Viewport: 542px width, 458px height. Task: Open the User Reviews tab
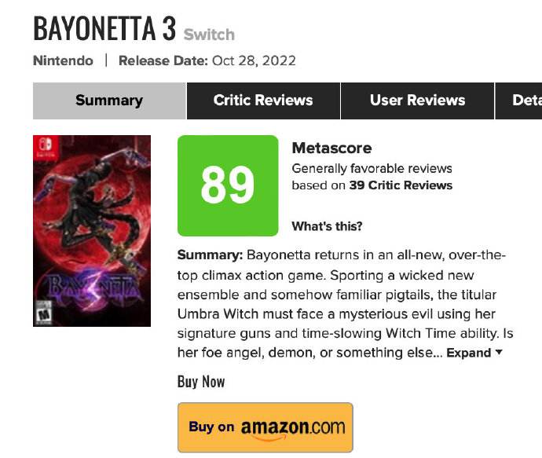tap(417, 101)
